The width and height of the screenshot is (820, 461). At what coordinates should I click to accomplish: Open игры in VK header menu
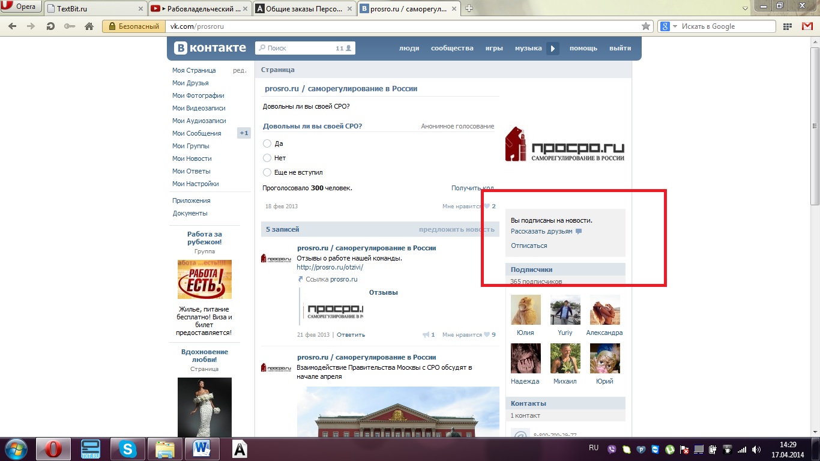click(x=494, y=48)
